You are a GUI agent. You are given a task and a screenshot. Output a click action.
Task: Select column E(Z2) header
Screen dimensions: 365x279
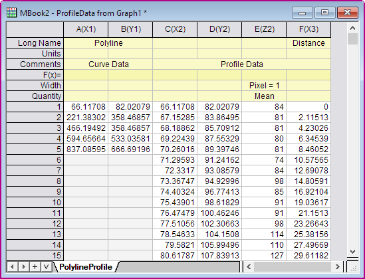click(264, 29)
